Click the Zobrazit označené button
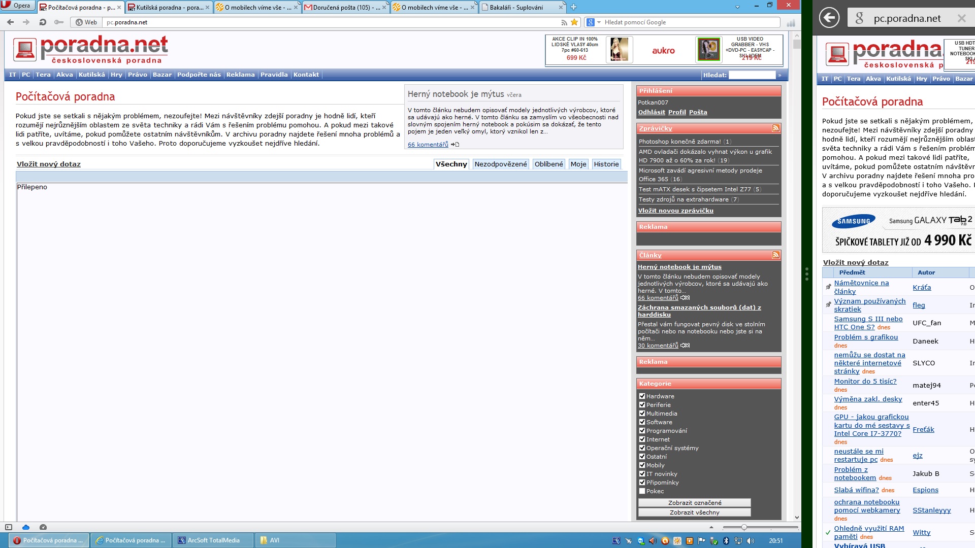 click(x=694, y=503)
